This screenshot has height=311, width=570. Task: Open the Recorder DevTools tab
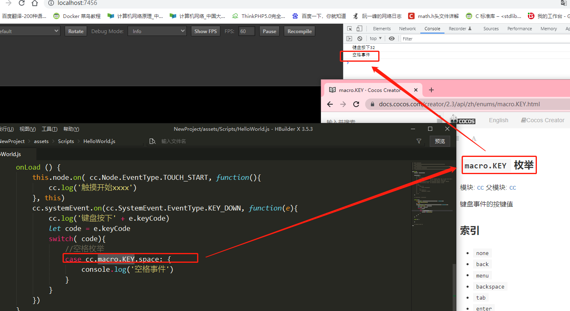click(x=460, y=29)
